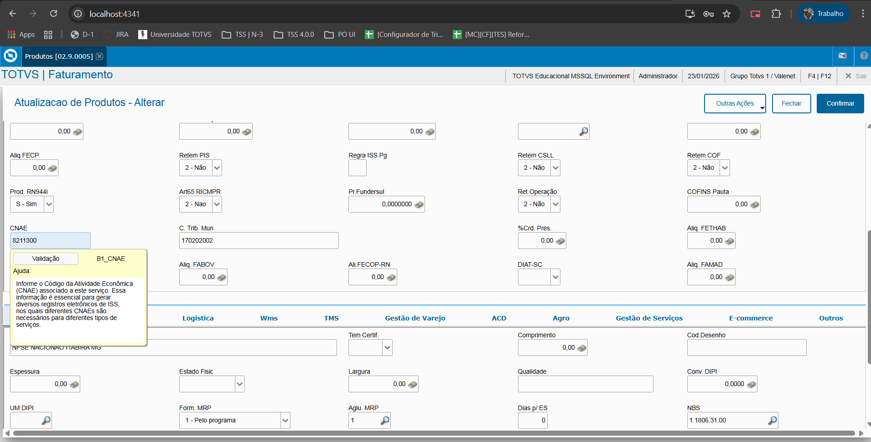The height and width of the screenshot is (442, 871).
Task: Click the Confirmar button
Action: [840, 103]
